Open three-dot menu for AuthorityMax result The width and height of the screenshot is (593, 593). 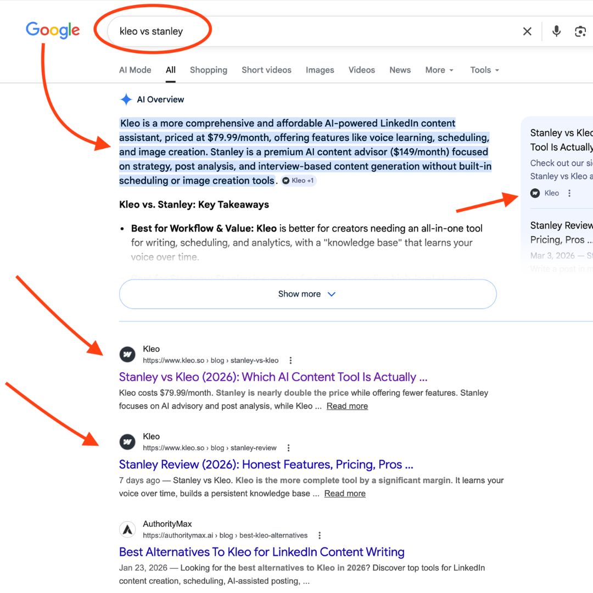coord(320,535)
